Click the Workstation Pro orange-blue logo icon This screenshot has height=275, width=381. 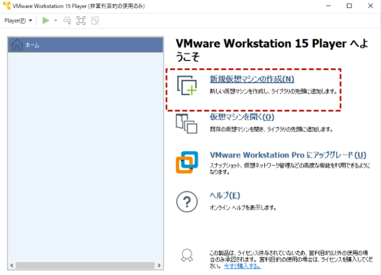(187, 162)
